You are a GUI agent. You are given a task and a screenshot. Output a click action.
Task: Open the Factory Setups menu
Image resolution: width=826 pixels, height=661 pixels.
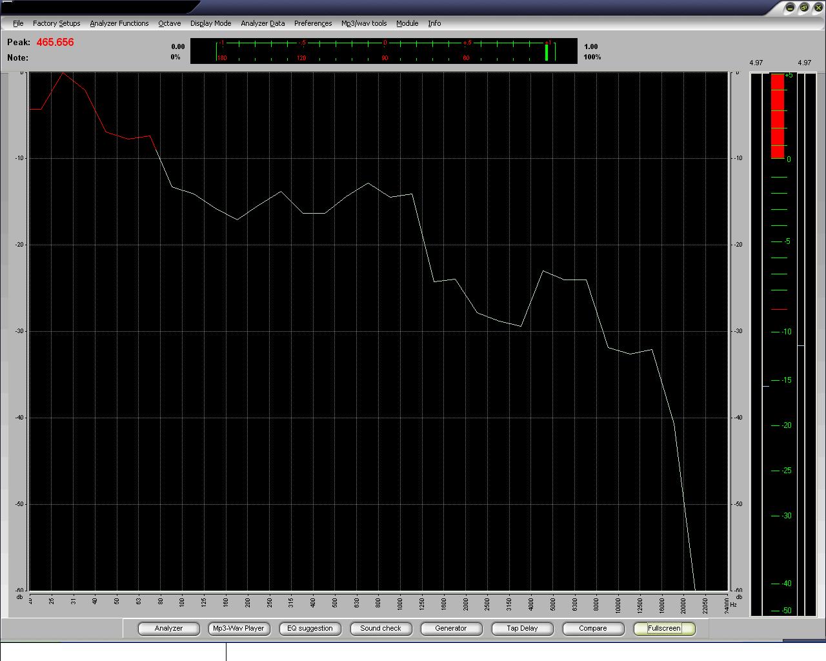pos(56,23)
